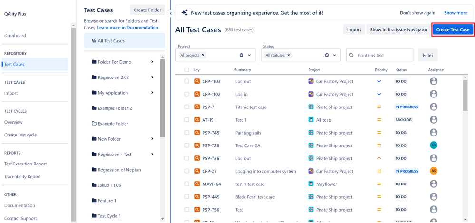Screen dimensions: 475x223
Task: Click the magnifier icon in Contains text field
Action: click(352, 55)
